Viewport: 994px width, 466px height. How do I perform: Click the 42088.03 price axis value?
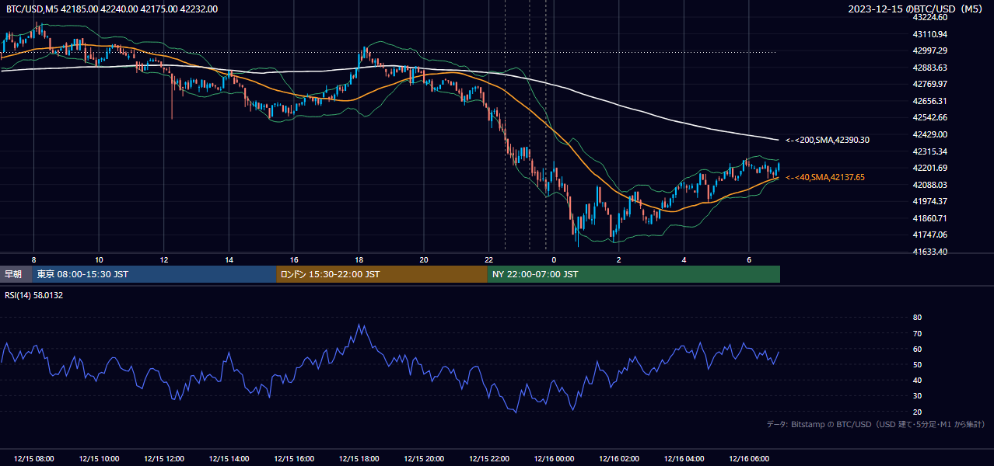[930, 185]
